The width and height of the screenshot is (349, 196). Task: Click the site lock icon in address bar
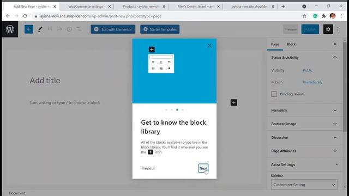[x=35, y=16]
